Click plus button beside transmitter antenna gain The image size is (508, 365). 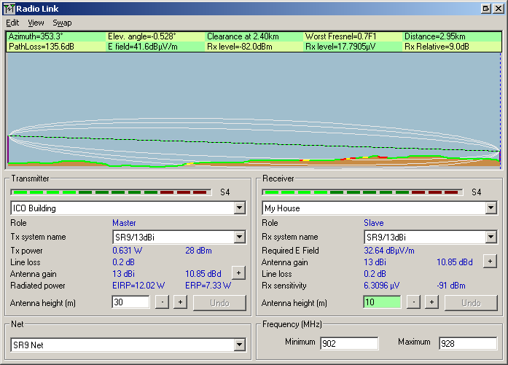(x=238, y=272)
